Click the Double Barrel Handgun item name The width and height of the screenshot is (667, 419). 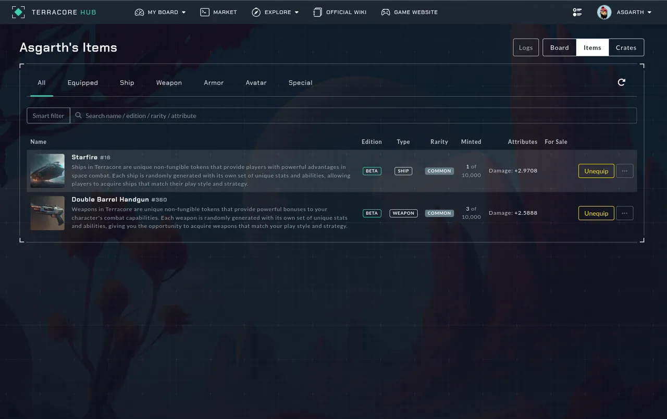click(x=110, y=200)
